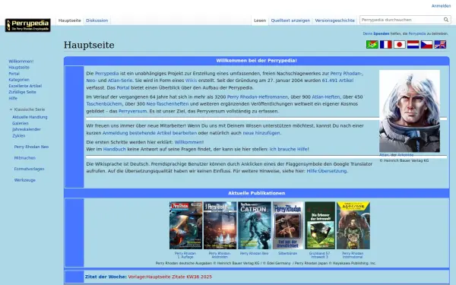
Task: Open the Perry Rhodan-Androiden cover
Action: pyautogui.click(x=220, y=226)
